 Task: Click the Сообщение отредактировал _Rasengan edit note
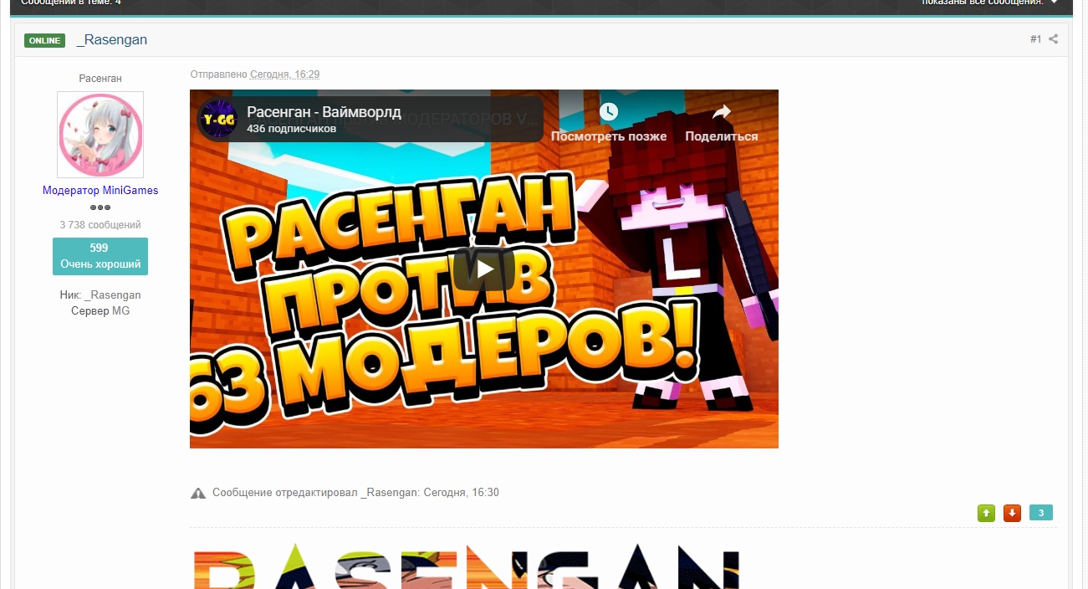[355, 493]
